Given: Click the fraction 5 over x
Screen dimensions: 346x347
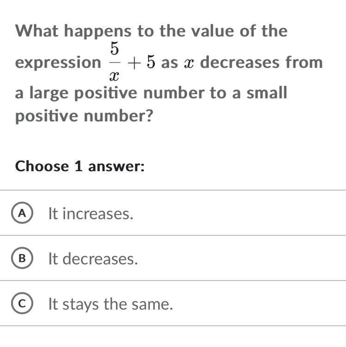Looking at the screenshot, I should point(115,62).
